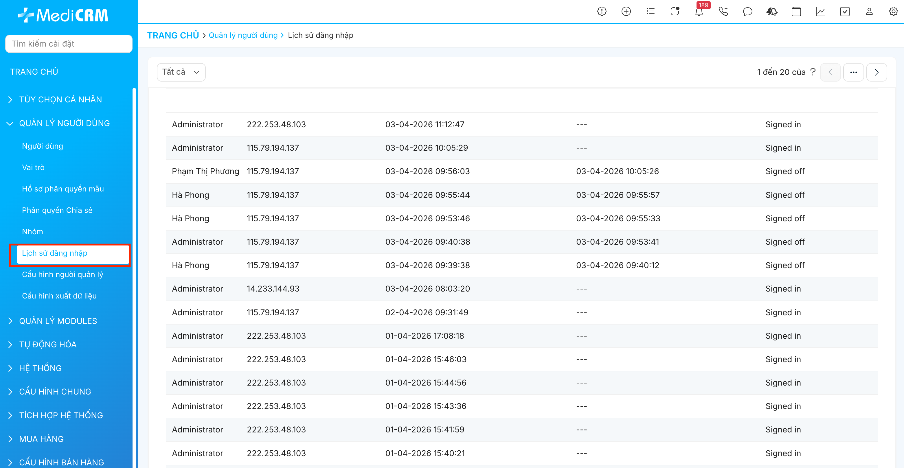Click the total count question mark

click(x=813, y=72)
